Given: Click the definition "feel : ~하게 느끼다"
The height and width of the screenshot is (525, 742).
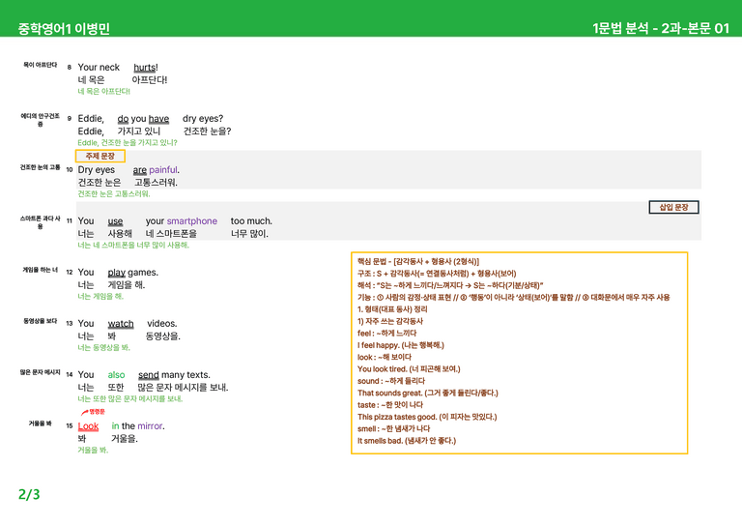Looking at the screenshot, I should [387, 333].
